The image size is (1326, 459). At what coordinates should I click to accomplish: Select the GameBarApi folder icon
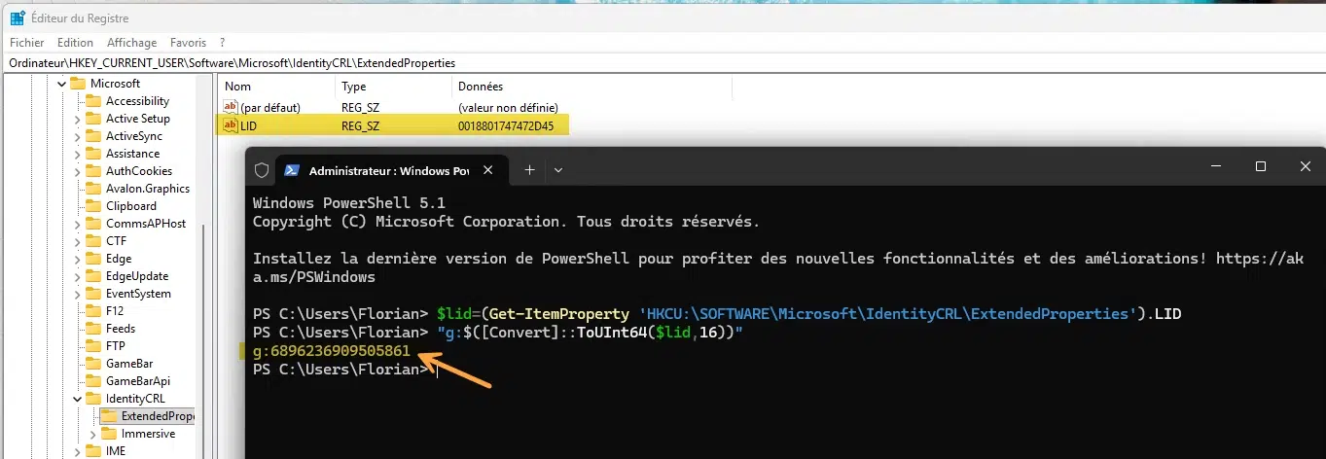click(x=93, y=381)
